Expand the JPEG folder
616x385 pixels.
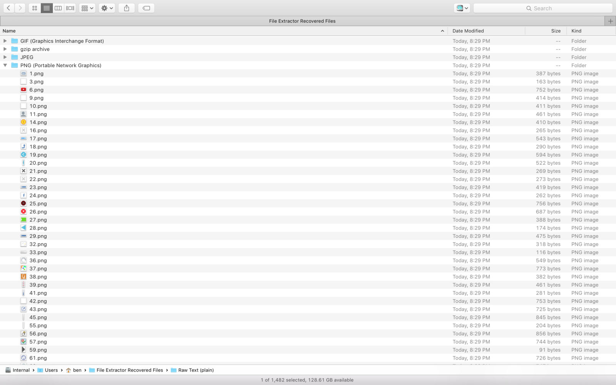(5, 57)
